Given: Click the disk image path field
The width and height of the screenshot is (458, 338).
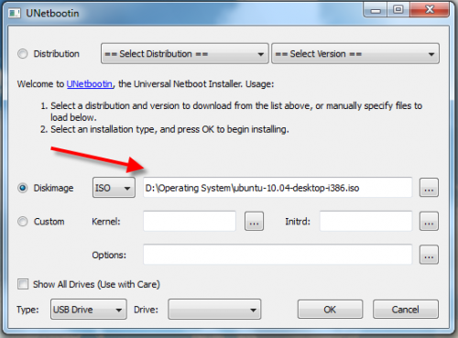Looking at the screenshot, I should 278,188.
